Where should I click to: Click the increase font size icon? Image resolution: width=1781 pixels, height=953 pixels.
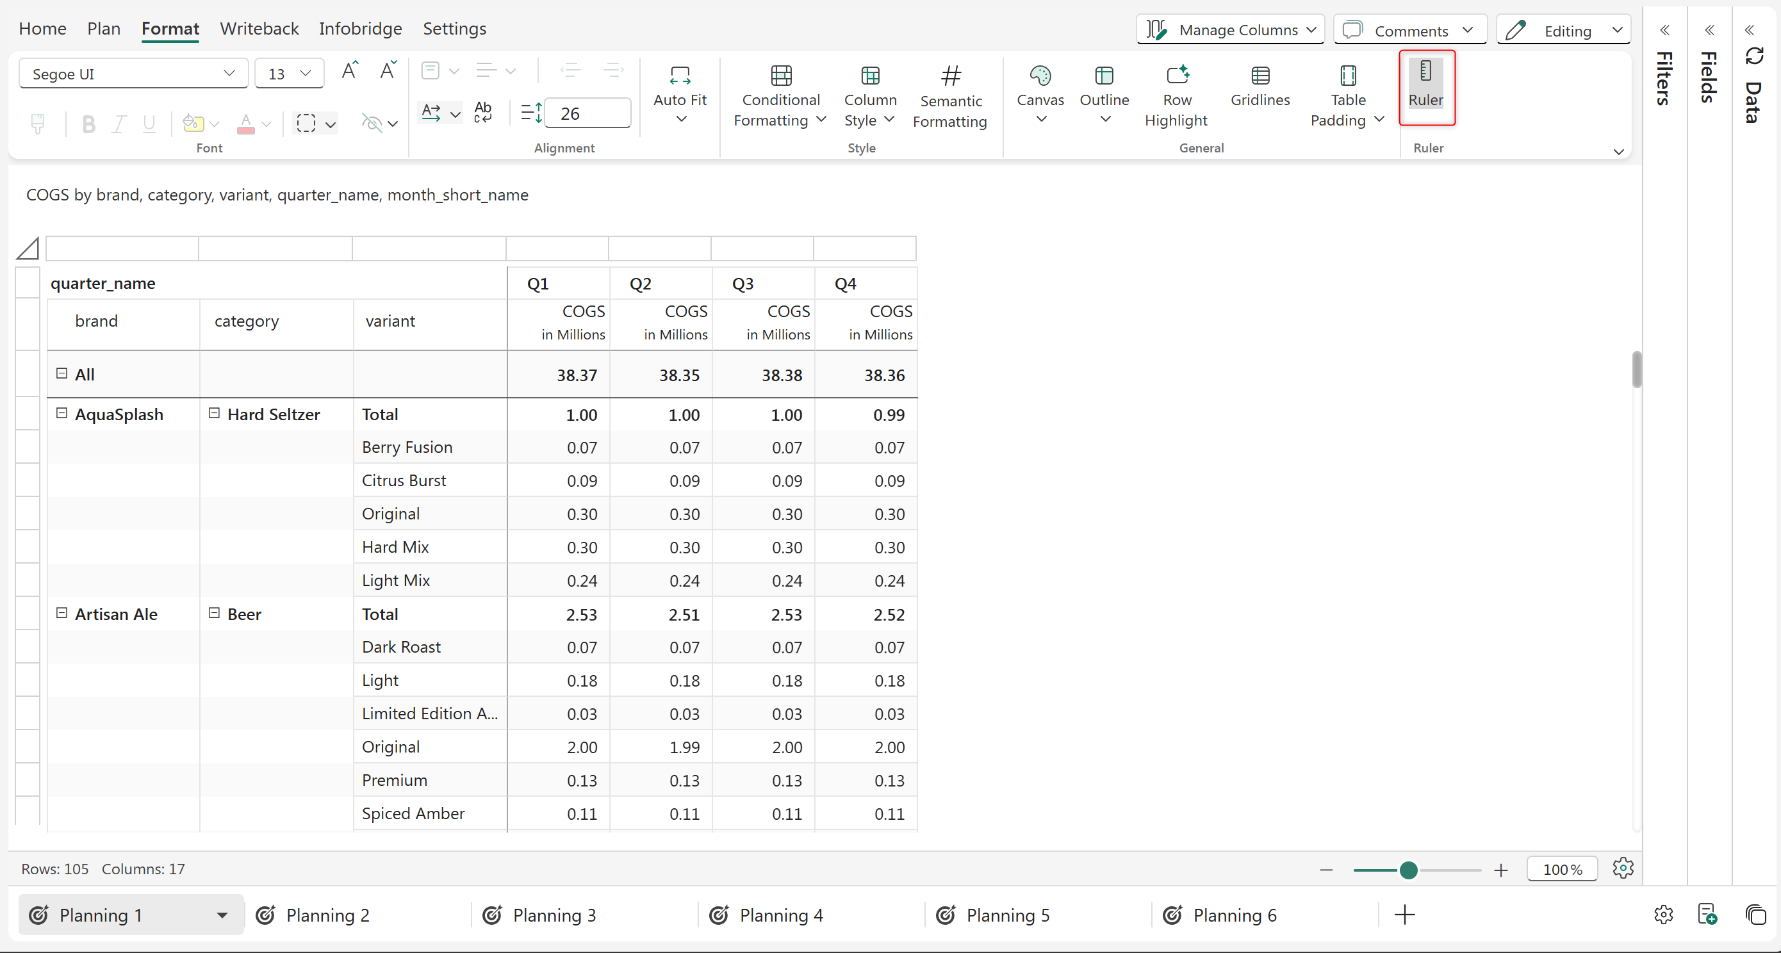click(x=349, y=71)
